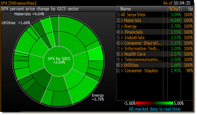Expand the Information Tech row
The image size is (197, 115).
122,49
